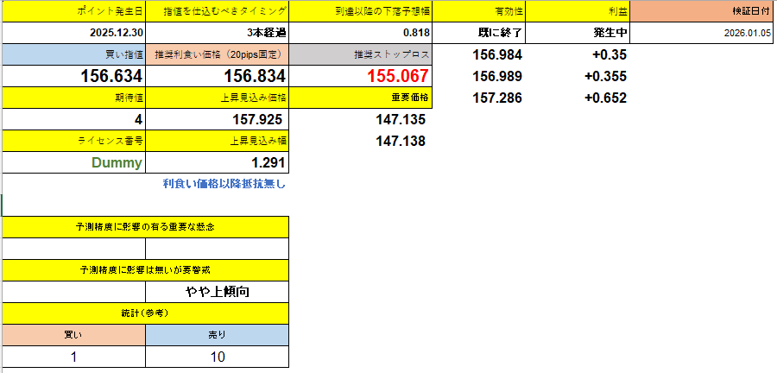The height and width of the screenshot is (373, 777).
Task: Select the 予測精度に影響は無いが要警戒 header
Action: tap(146, 270)
